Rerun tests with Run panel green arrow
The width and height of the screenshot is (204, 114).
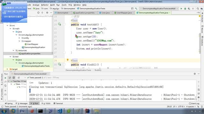tap(5, 78)
